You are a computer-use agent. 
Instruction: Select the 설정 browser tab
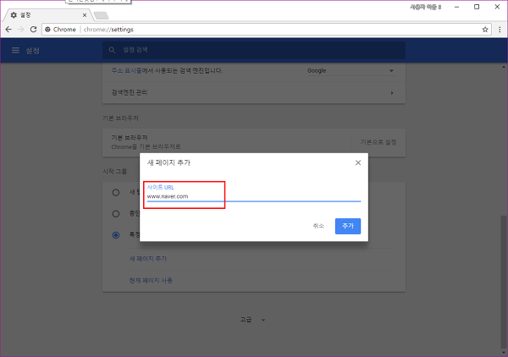[x=47, y=15]
